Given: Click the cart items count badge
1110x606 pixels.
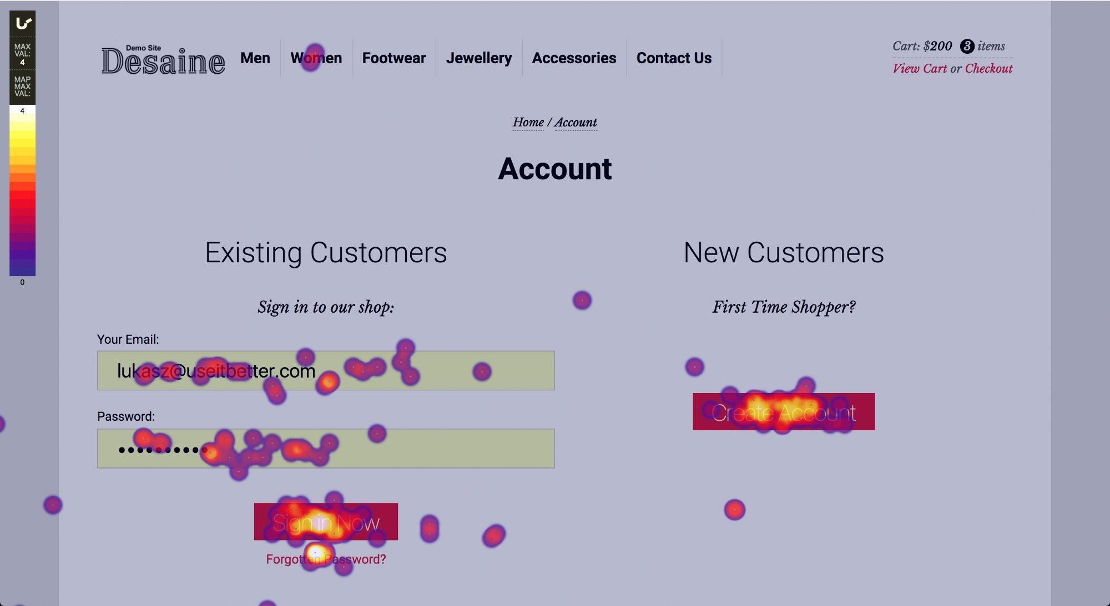Looking at the screenshot, I should (x=968, y=46).
